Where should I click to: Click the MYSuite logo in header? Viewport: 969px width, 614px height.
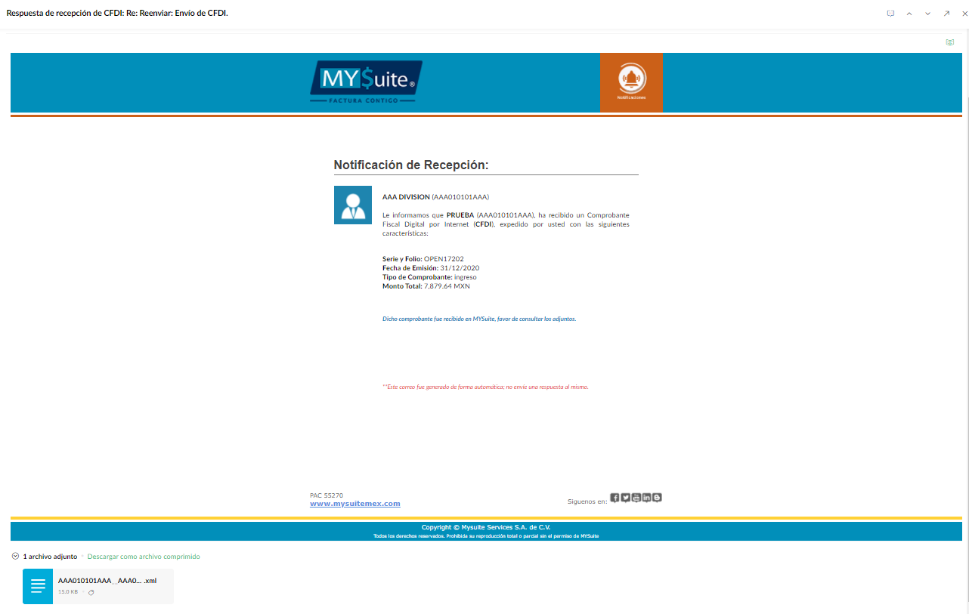point(366,82)
